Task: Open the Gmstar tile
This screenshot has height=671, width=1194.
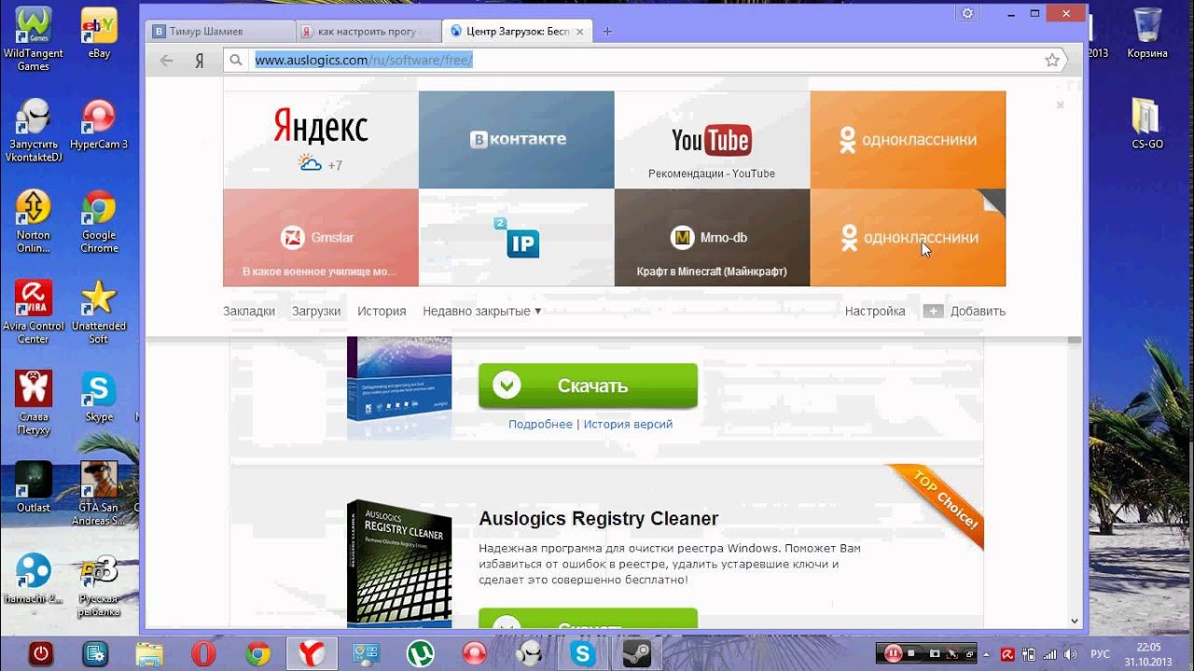Action: tap(320, 238)
